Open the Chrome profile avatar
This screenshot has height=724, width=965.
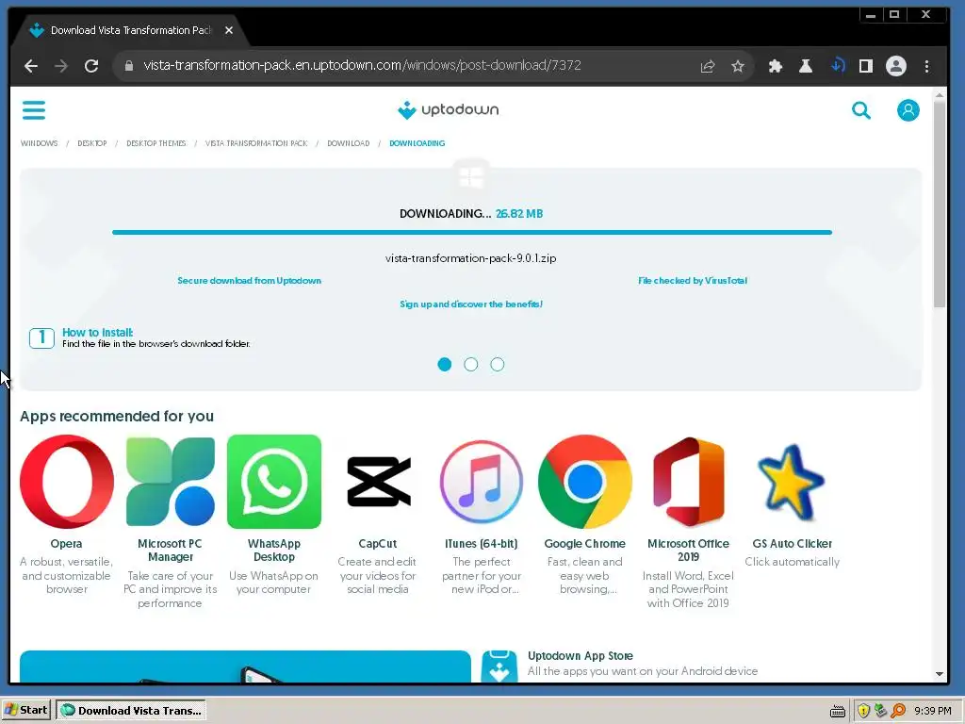point(895,66)
